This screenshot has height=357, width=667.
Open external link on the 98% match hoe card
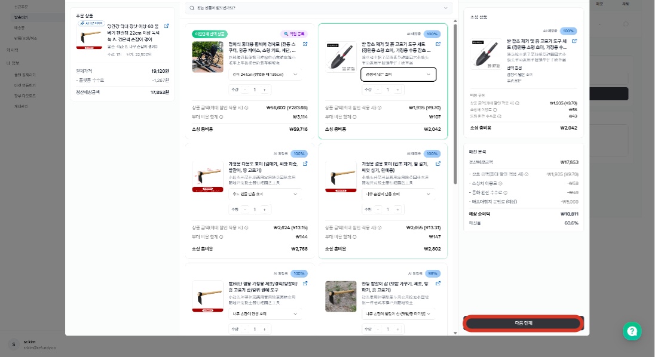coord(438,284)
